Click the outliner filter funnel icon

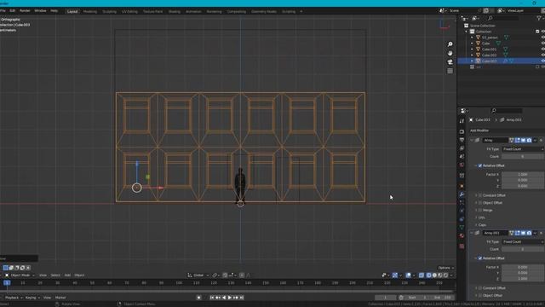(x=539, y=18)
